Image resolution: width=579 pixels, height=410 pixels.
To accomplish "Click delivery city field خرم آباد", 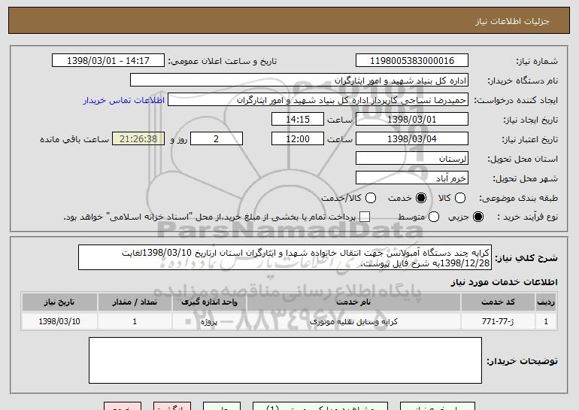I will 412,178.
